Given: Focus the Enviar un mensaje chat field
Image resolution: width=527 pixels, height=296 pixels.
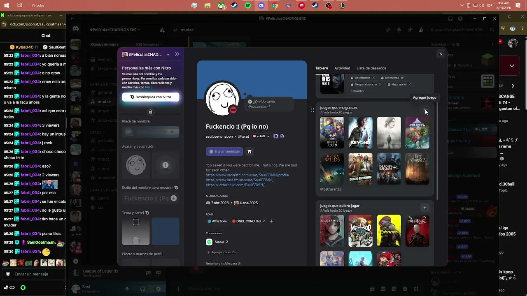Looking at the screenshot, I should coord(34,274).
